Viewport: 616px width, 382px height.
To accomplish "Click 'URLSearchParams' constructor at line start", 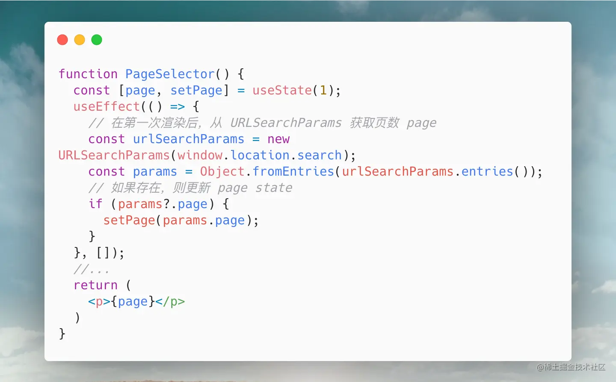I will pyautogui.click(x=114, y=155).
